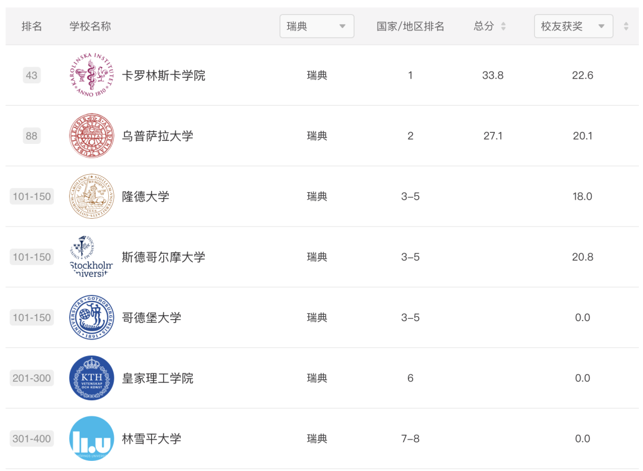Click national rank 1 for 卡罗林斯卡学院
Viewport: 643px width, 471px height.
coord(410,76)
